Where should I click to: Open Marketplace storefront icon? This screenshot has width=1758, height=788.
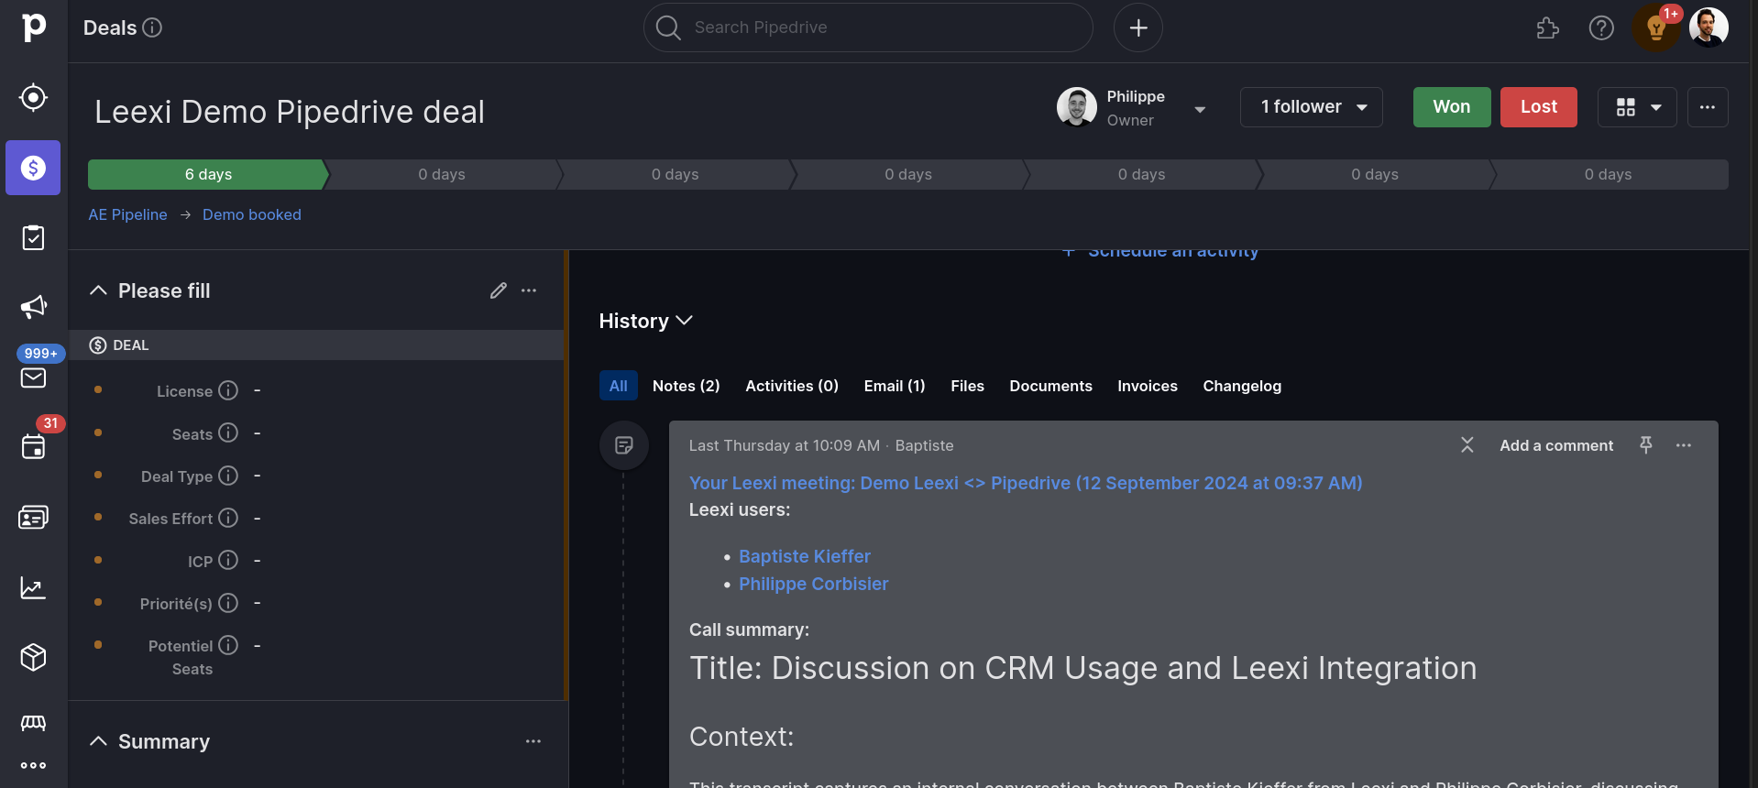[x=33, y=723]
